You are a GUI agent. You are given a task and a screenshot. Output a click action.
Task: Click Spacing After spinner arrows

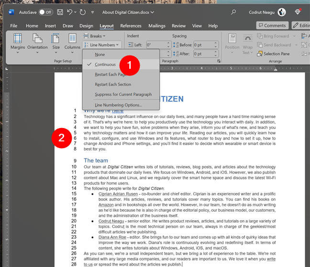click(216, 53)
